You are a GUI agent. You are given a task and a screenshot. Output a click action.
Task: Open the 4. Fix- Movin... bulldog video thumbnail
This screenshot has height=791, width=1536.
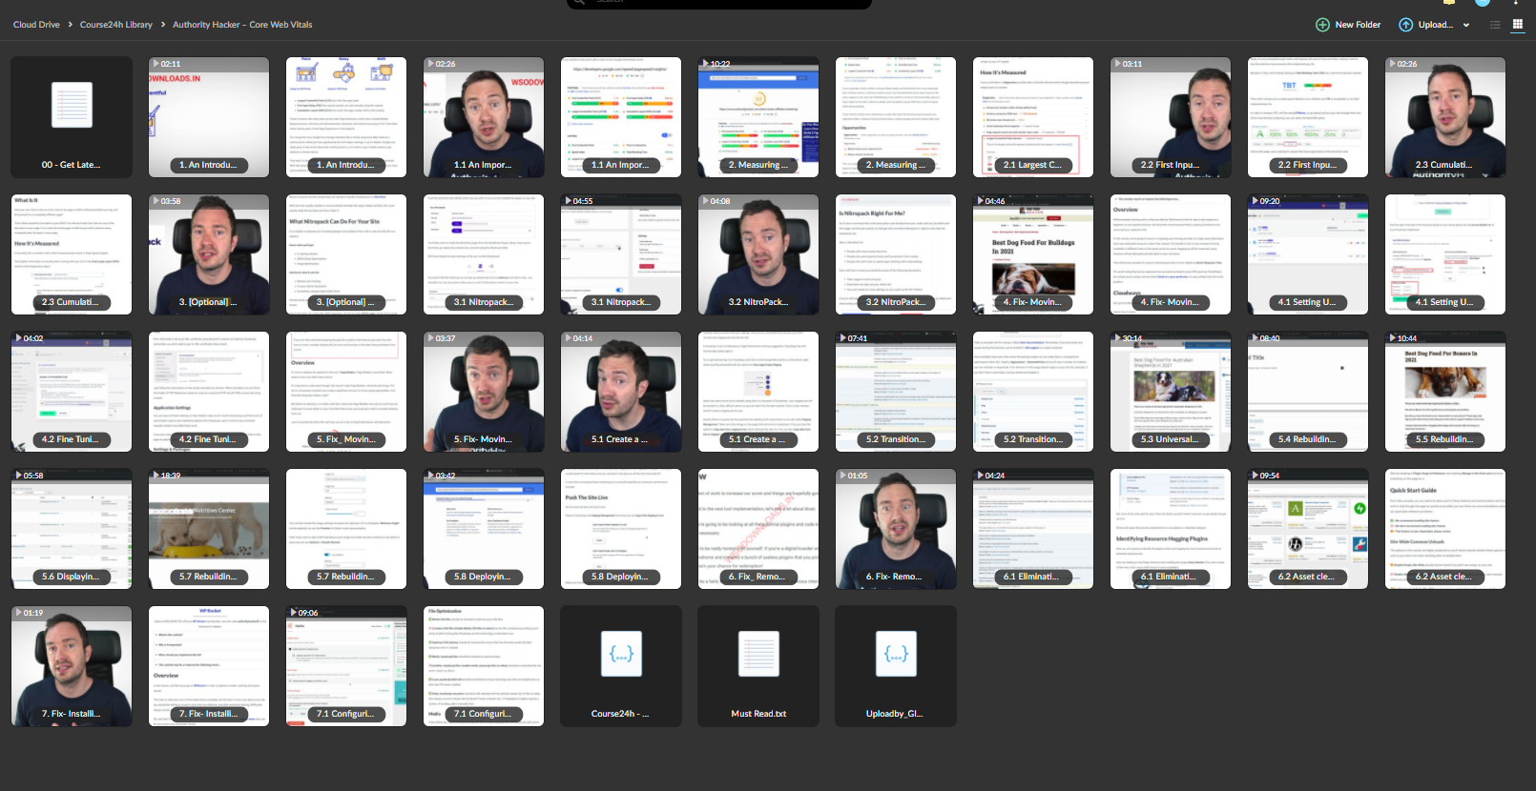click(x=1033, y=254)
